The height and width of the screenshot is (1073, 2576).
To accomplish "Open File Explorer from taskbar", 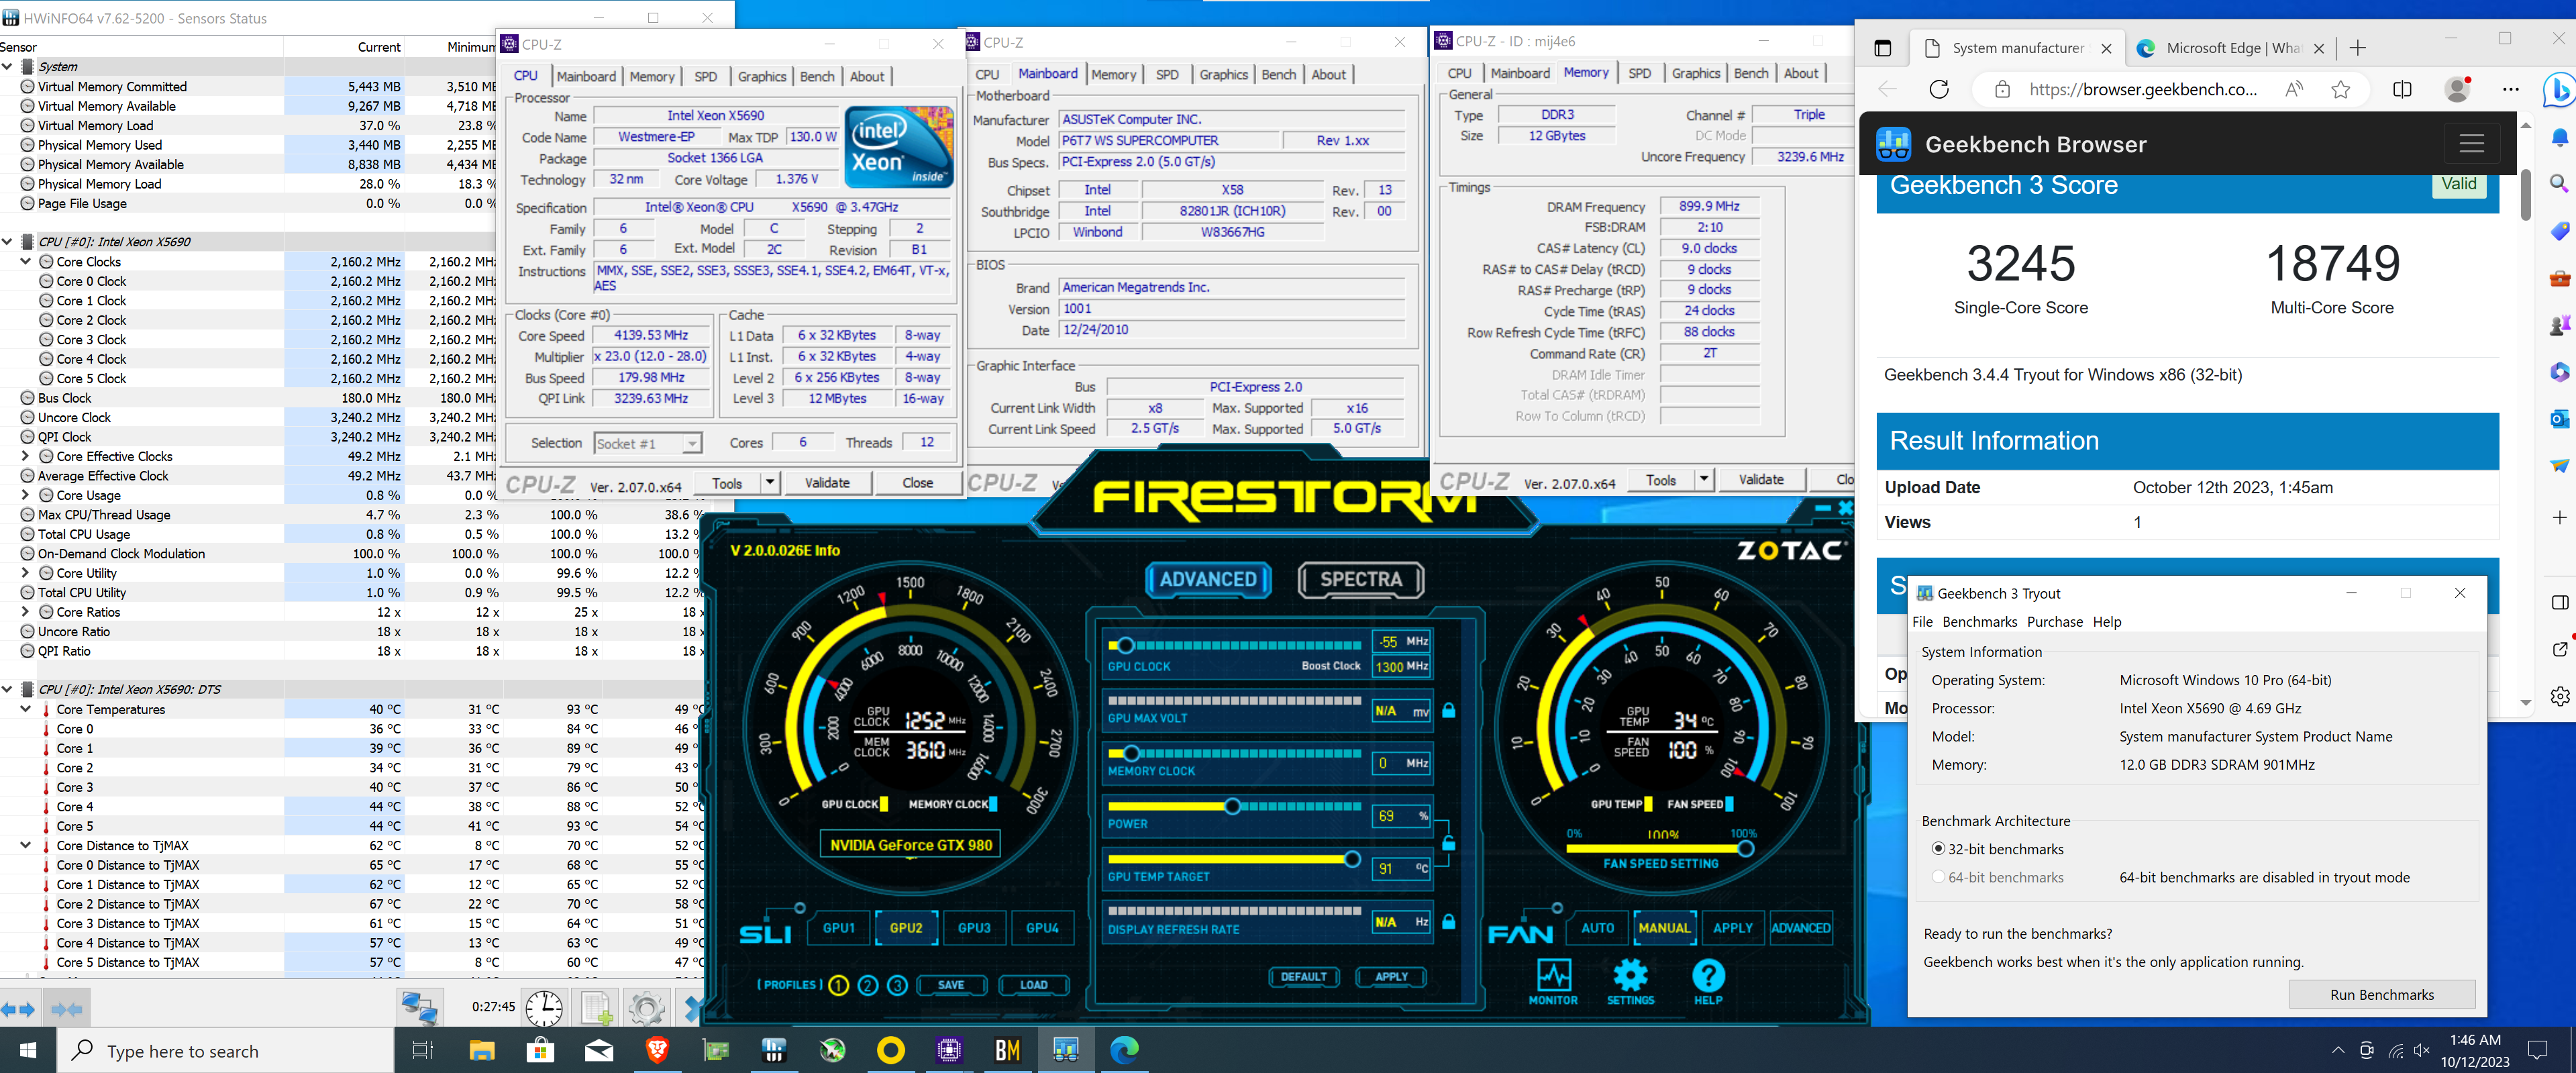I will [482, 1050].
